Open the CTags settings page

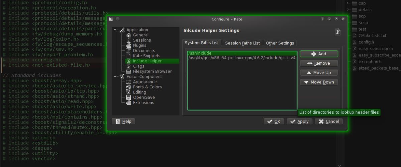coord(139,66)
